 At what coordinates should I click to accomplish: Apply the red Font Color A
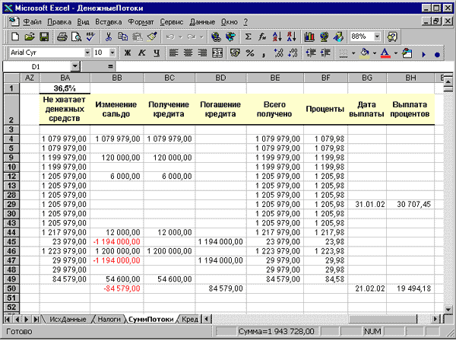pyautogui.click(x=385, y=53)
